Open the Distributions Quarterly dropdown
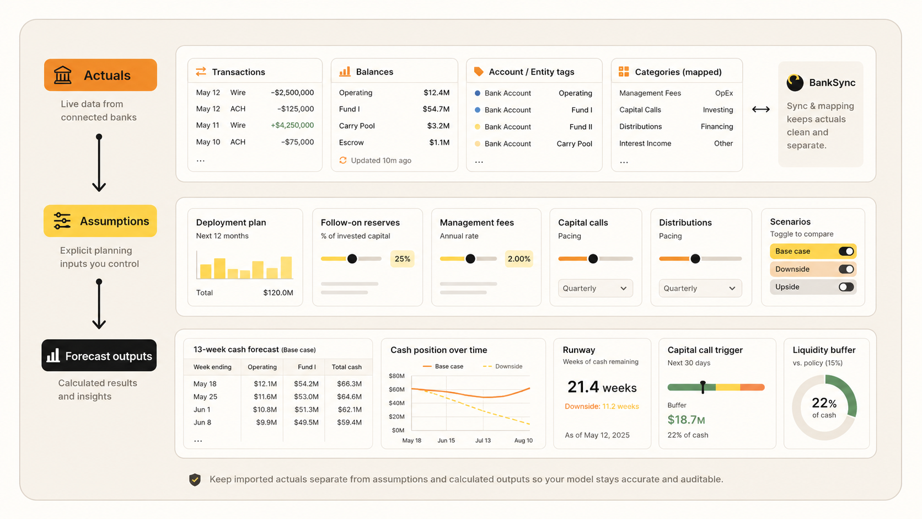 (x=700, y=288)
